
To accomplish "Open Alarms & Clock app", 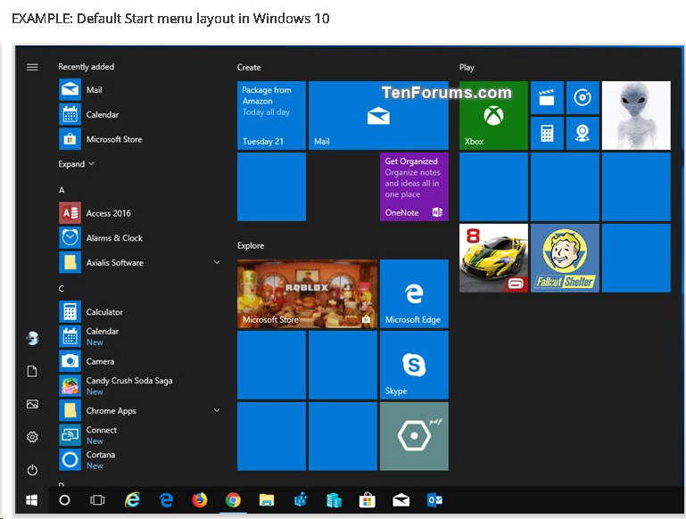I will tap(140, 238).
